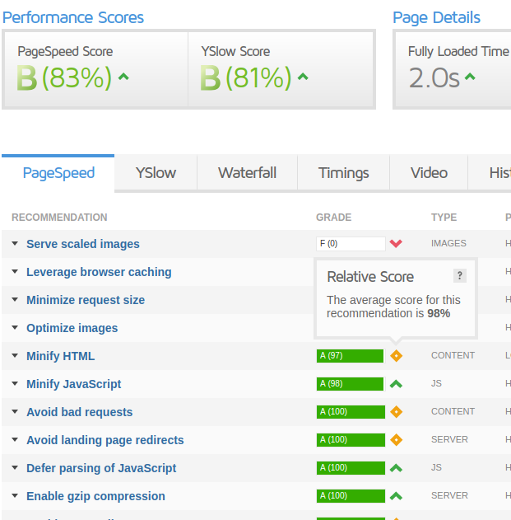Click the green up-arrow for Defer parsing of JavaScript
Viewport: 511px width, 520px height.
pyautogui.click(x=396, y=468)
